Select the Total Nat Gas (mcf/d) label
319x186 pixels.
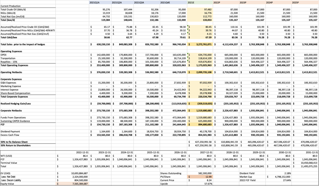(12, 16)
